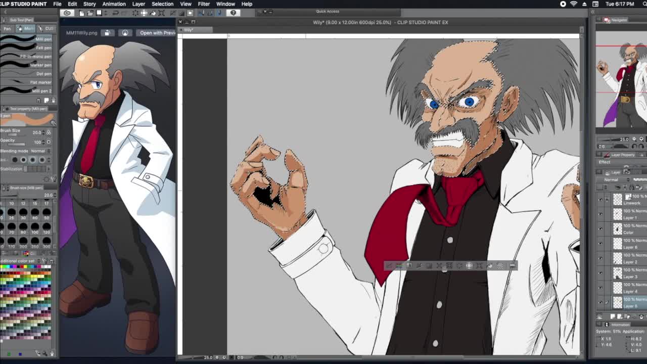Click the Stabilization expander arrow

click(50, 169)
